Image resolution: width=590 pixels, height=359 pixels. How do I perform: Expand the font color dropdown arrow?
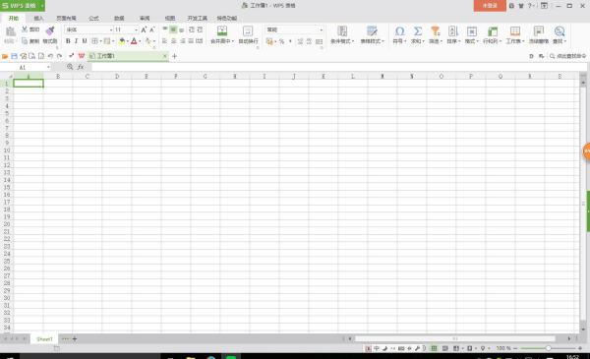(140, 41)
